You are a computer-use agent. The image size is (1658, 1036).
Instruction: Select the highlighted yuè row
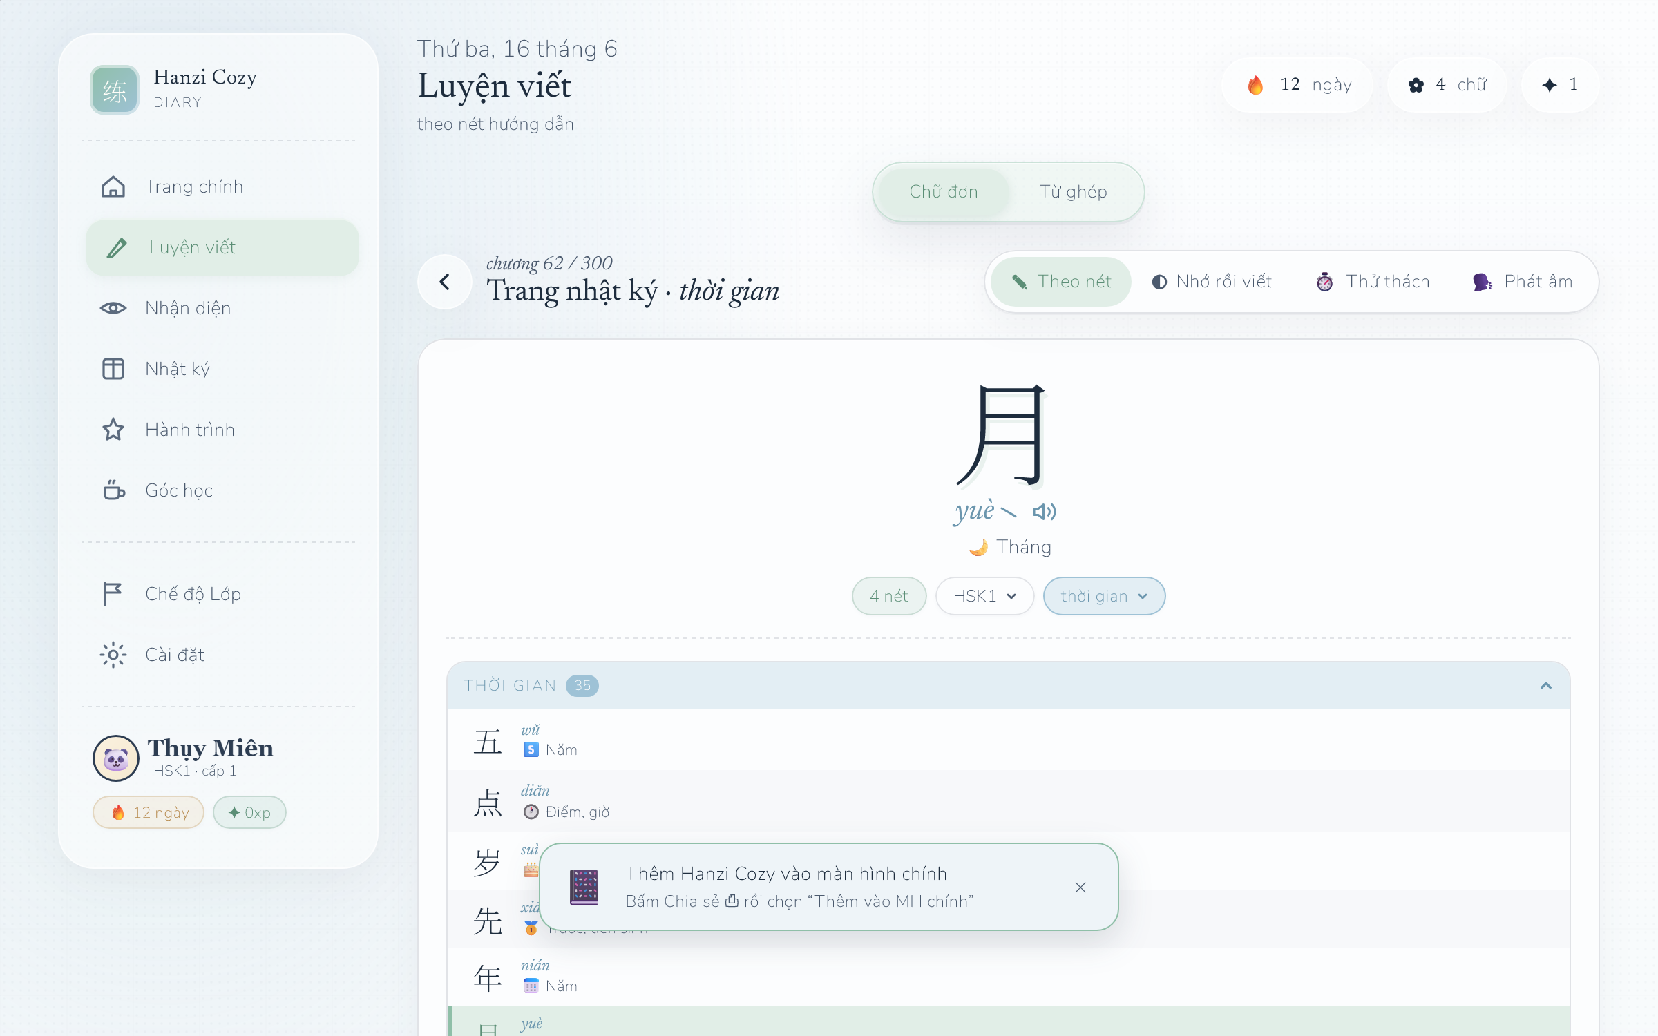(x=1009, y=1021)
